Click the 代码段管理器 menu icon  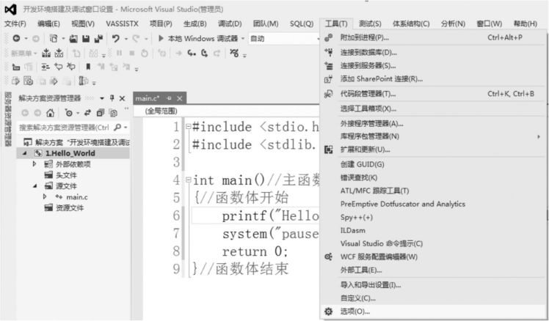pyautogui.click(x=328, y=94)
